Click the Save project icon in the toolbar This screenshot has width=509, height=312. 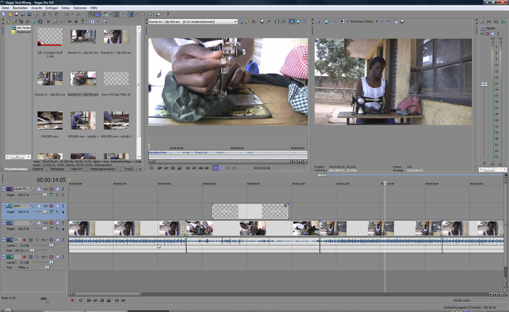click(16, 14)
